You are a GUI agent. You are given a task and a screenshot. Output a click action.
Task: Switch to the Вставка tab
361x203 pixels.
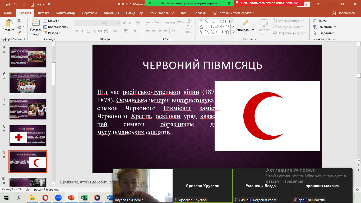click(x=44, y=13)
